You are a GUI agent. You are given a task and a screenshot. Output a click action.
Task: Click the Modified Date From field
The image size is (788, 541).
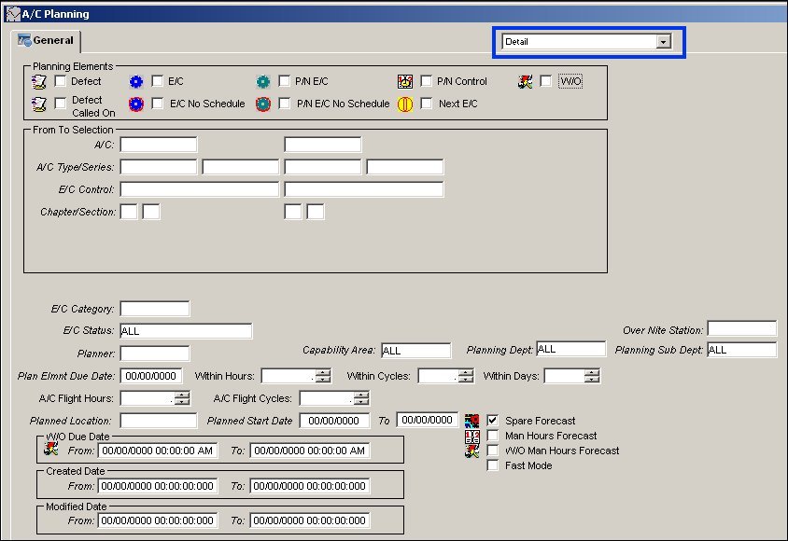[157, 520]
